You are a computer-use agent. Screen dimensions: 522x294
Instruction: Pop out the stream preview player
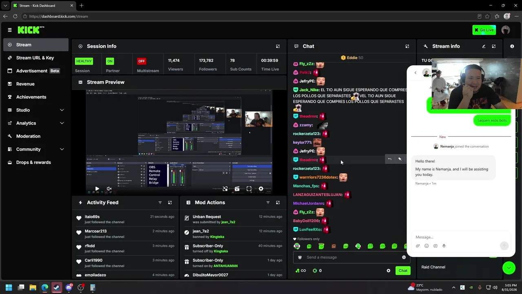click(225, 189)
